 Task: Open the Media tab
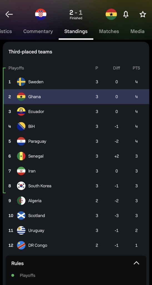(138, 31)
